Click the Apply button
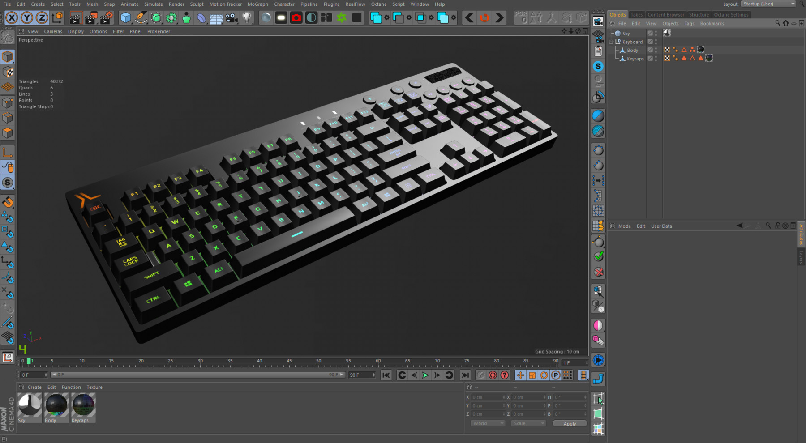806x443 pixels. [570, 423]
